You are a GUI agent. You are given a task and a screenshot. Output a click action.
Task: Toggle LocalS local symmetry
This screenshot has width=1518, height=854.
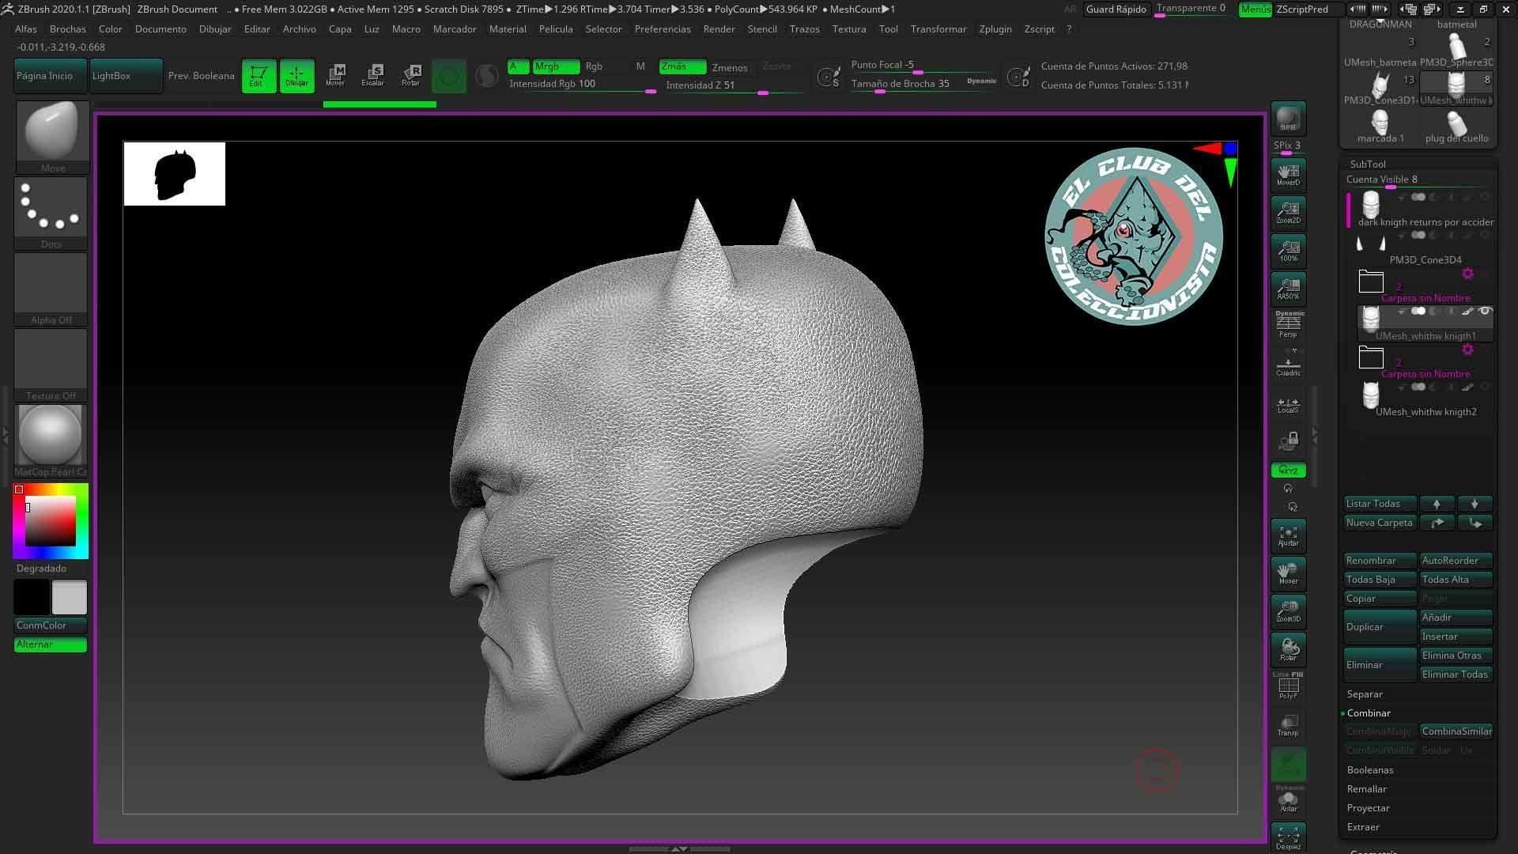point(1288,405)
